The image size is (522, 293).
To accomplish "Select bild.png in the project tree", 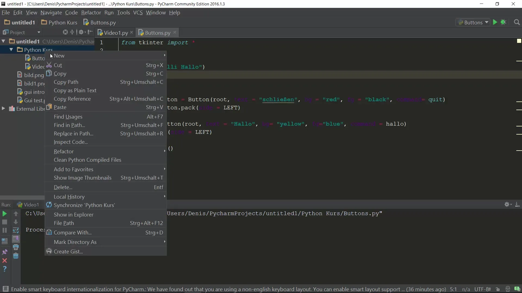I will [x=30, y=75].
